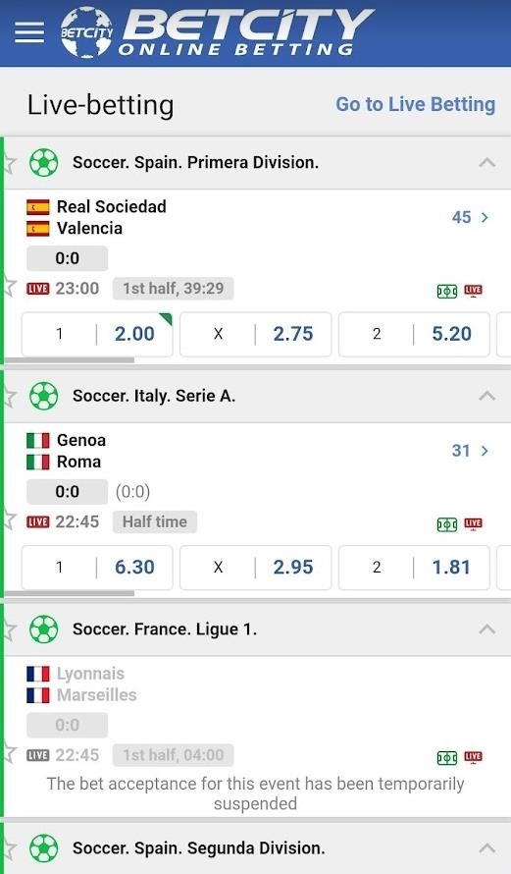Toggle favorite star for Lyonnais–Marseilles match

pyautogui.click(x=10, y=753)
